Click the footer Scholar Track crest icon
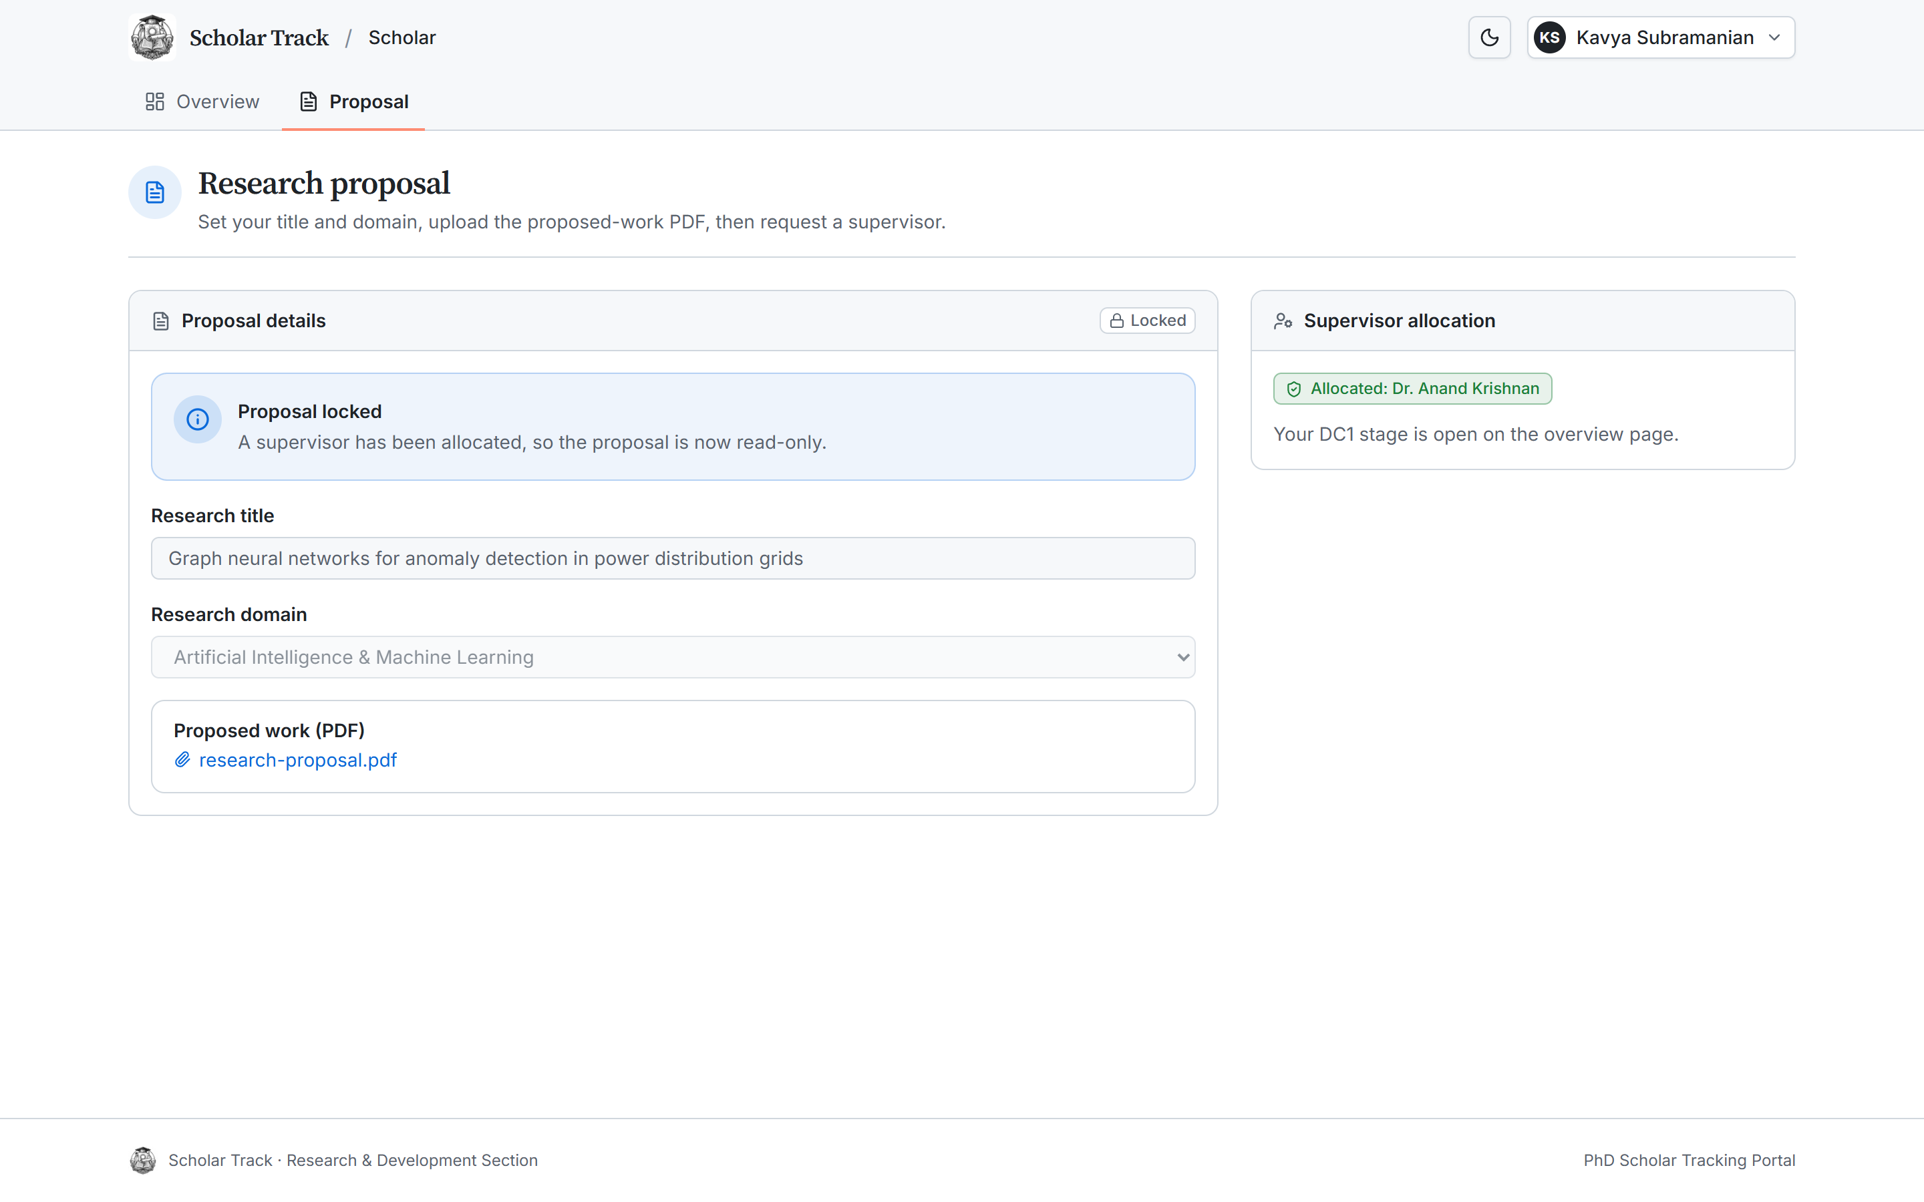Screen dimensions: 1924x1202 tap(143, 1161)
